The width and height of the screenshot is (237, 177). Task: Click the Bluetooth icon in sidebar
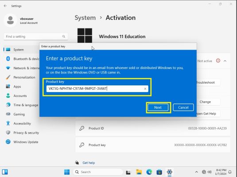[8, 59]
